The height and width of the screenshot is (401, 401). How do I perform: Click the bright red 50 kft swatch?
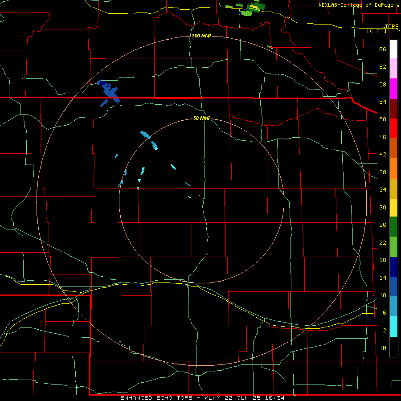393,128
